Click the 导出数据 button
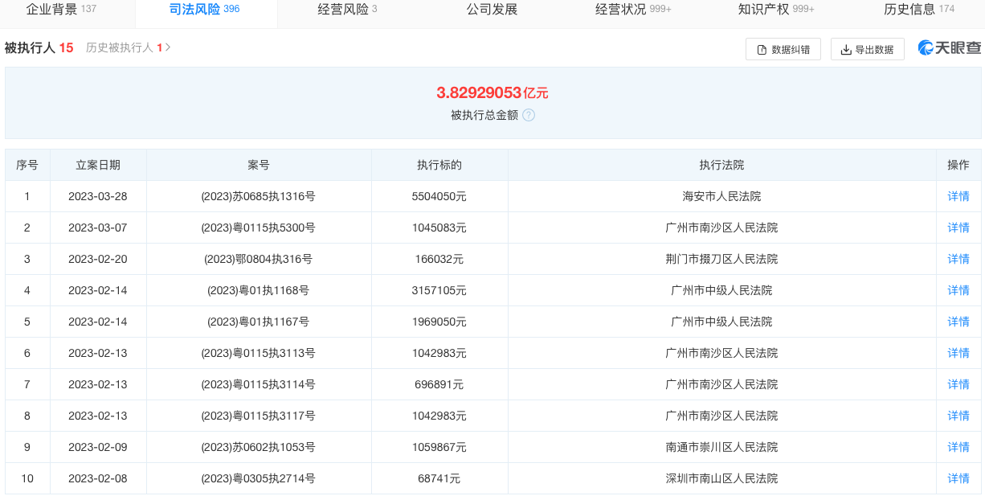The width and height of the screenshot is (985, 496). 867,49
